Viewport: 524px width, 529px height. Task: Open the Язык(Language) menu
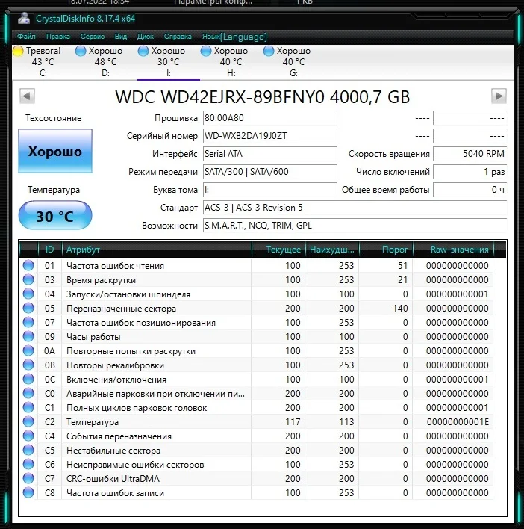[x=234, y=37]
